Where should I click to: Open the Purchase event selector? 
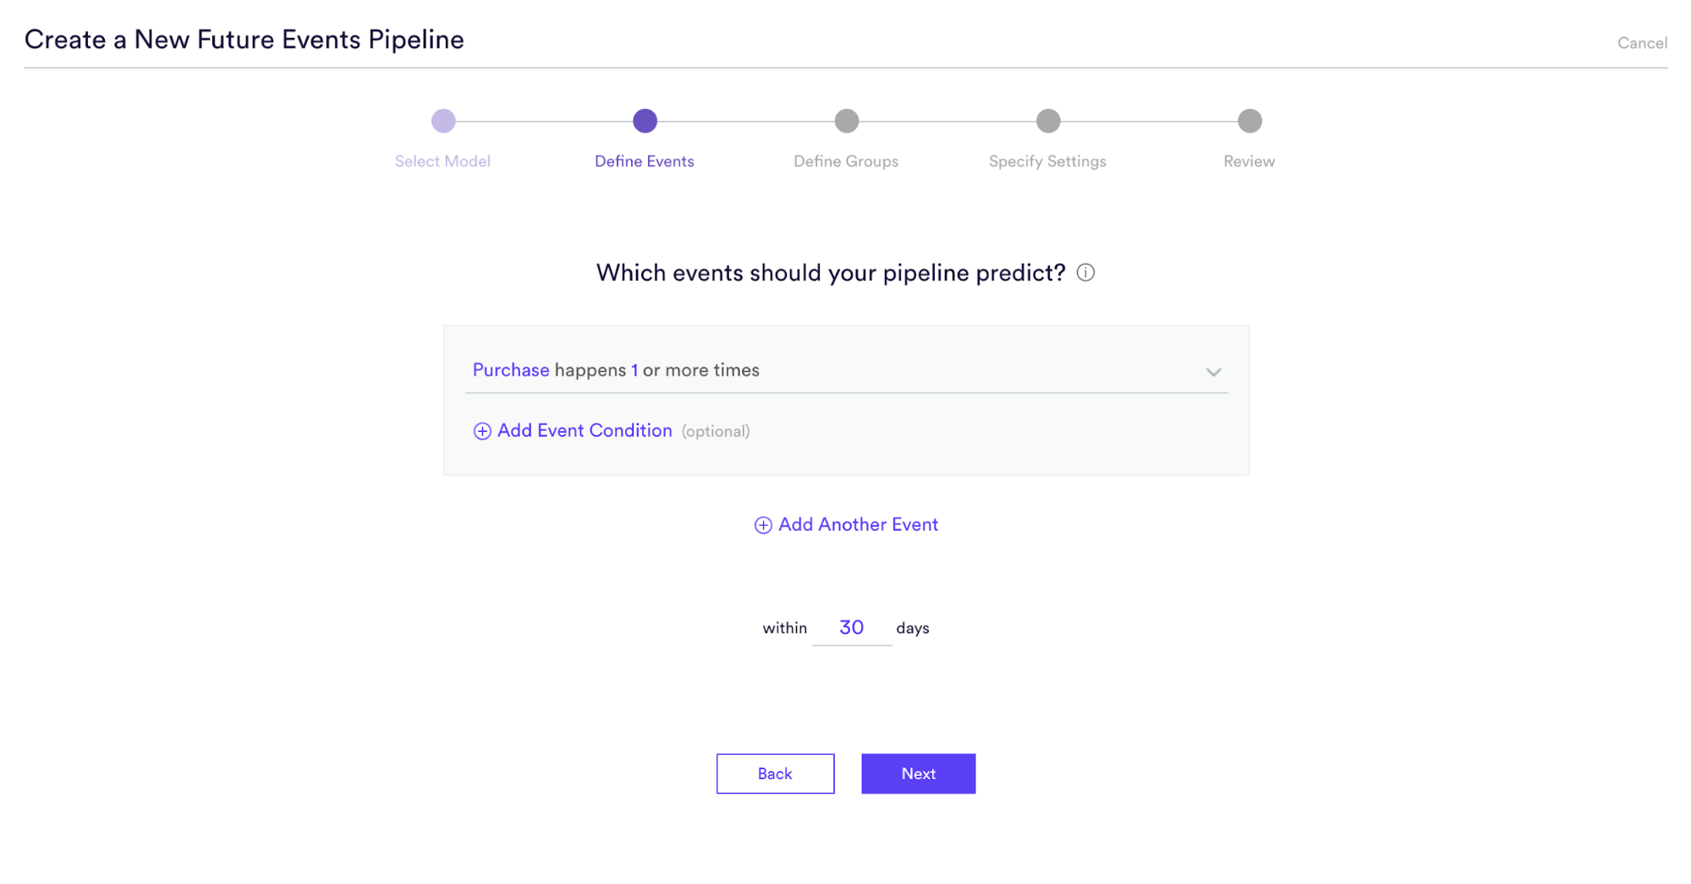click(510, 369)
